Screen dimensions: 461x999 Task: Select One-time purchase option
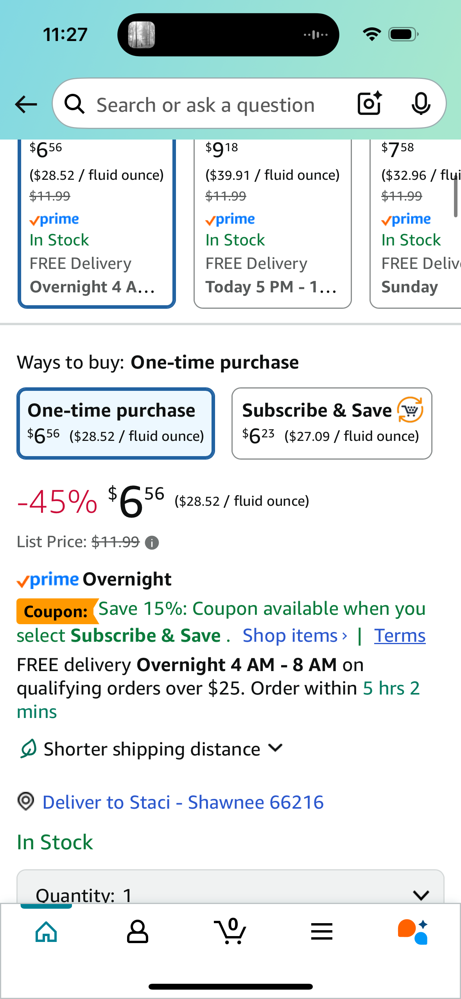pos(116,423)
